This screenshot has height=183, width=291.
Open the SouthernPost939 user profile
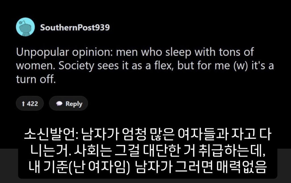pyautogui.click(x=75, y=28)
